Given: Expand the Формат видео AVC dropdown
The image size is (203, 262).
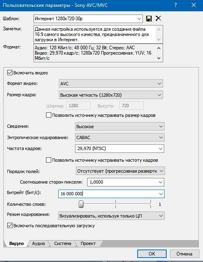Looking at the screenshot, I should click(111, 84).
